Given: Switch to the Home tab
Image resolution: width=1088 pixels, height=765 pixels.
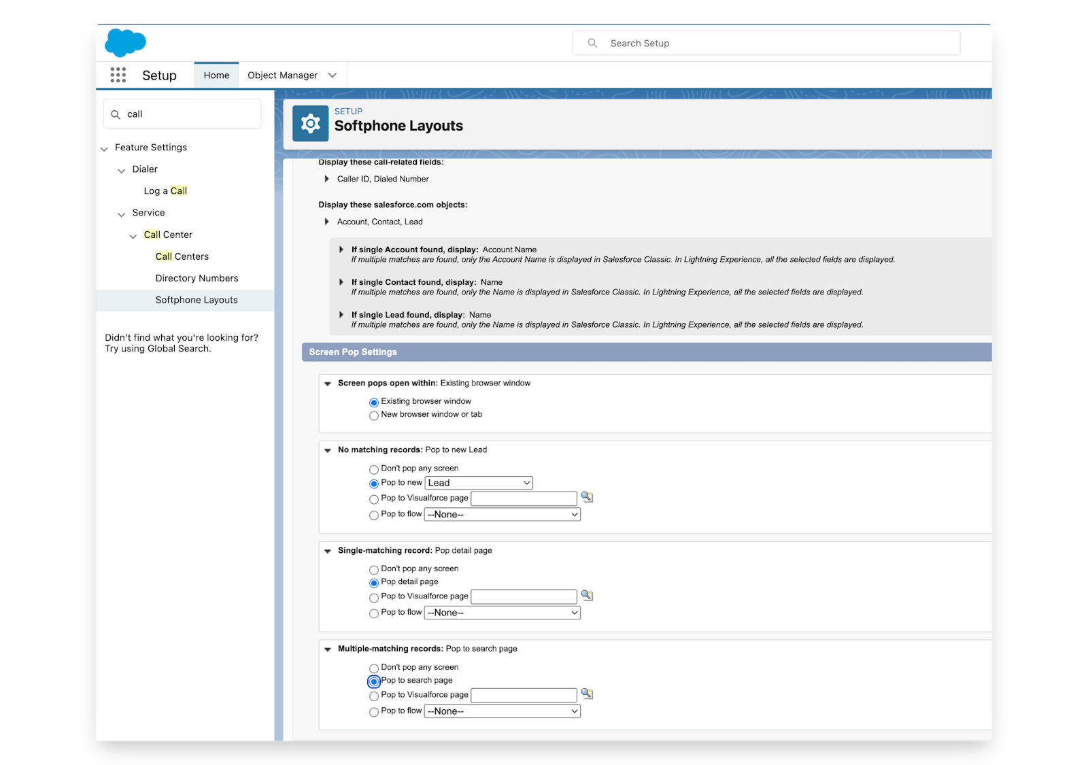Looking at the screenshot, I should [216, 75].
